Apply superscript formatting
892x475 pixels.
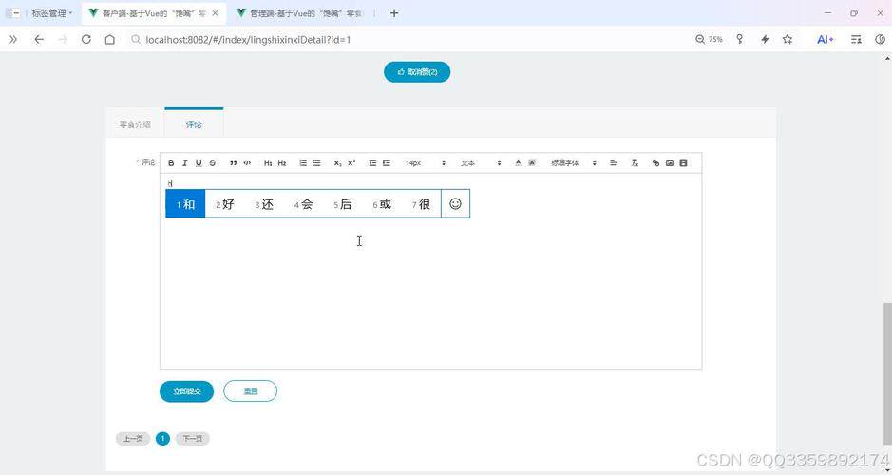pyautogui.click(x=351, y=163)
